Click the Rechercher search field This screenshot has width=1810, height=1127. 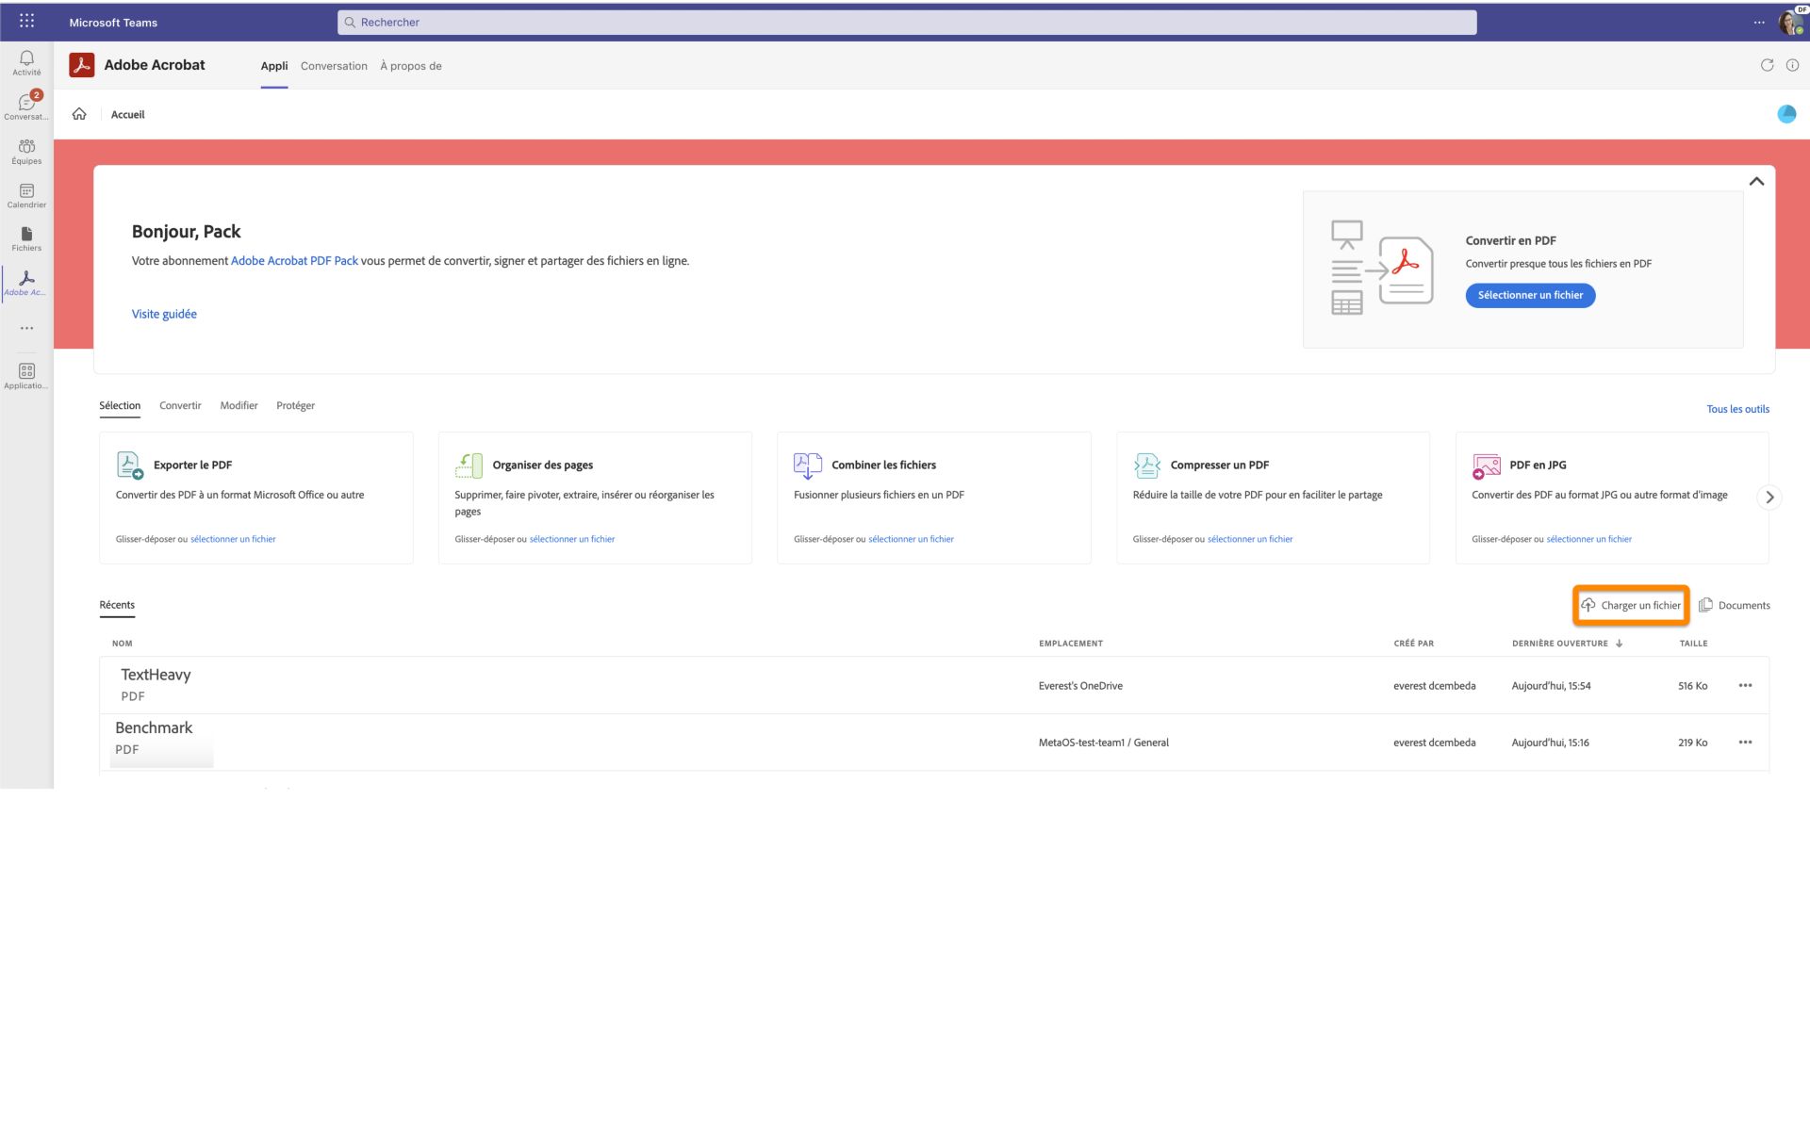coord(907,22)
